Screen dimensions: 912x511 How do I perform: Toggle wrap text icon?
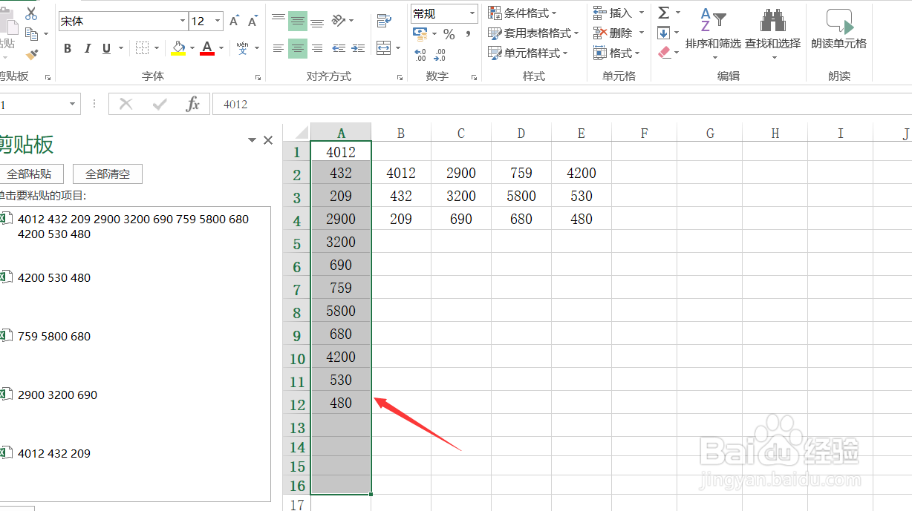pyautogui.click(x=383, y=21)
